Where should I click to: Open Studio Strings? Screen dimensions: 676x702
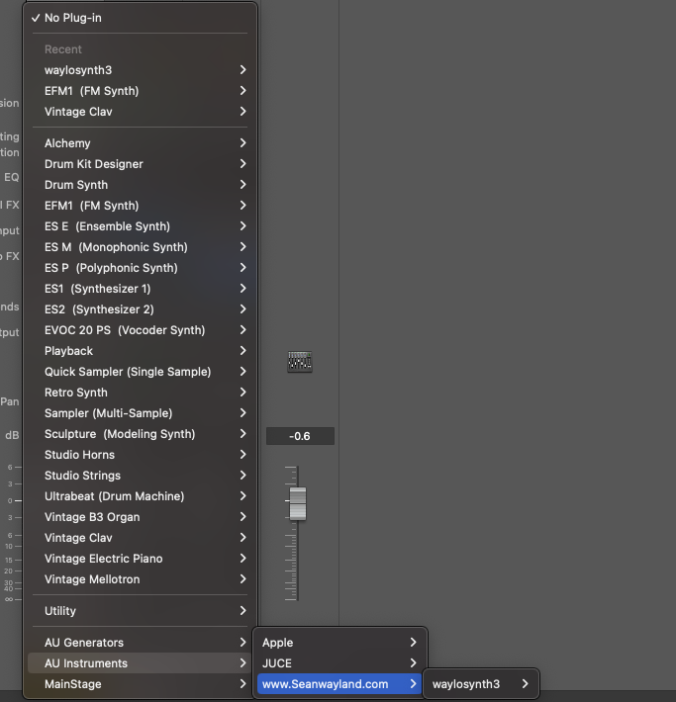pos(140,476)
